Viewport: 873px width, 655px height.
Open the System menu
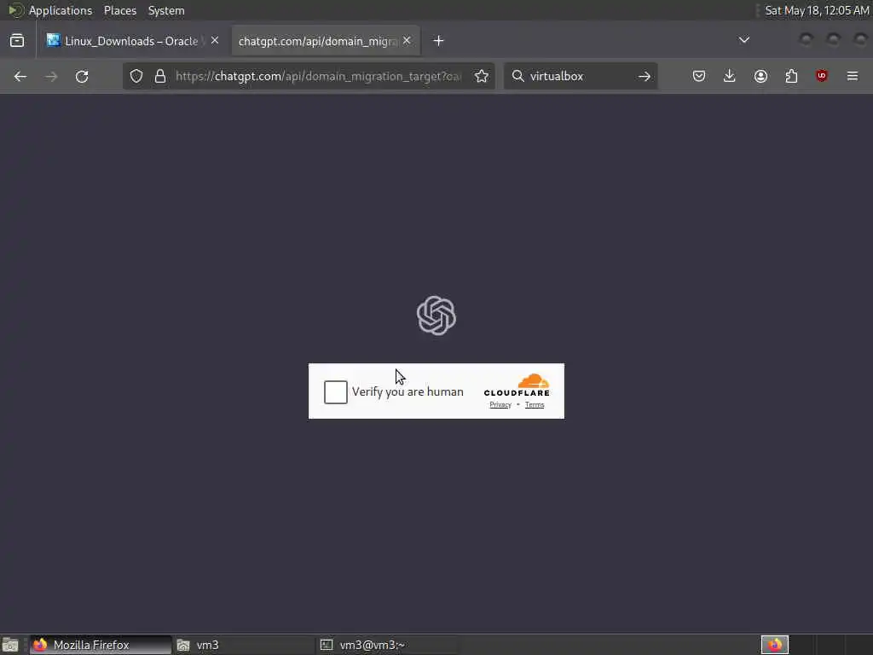(166, 10)
